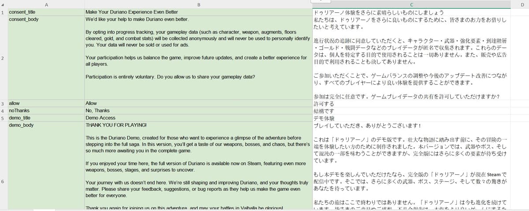Select Japanese cell "結構です"

[411, 111]
